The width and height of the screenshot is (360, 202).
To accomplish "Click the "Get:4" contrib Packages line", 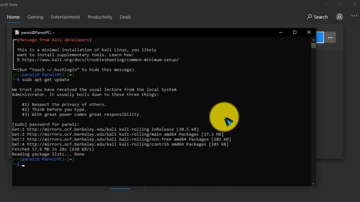I will 120,144.
